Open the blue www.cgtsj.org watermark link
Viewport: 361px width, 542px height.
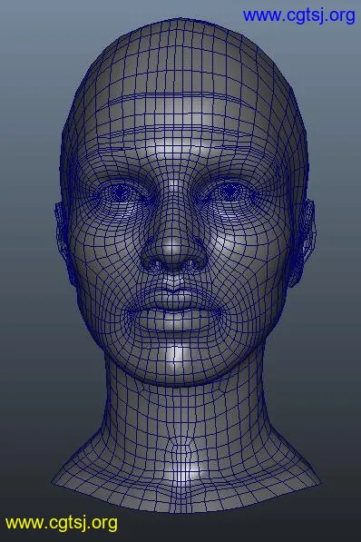coord(298,16)
